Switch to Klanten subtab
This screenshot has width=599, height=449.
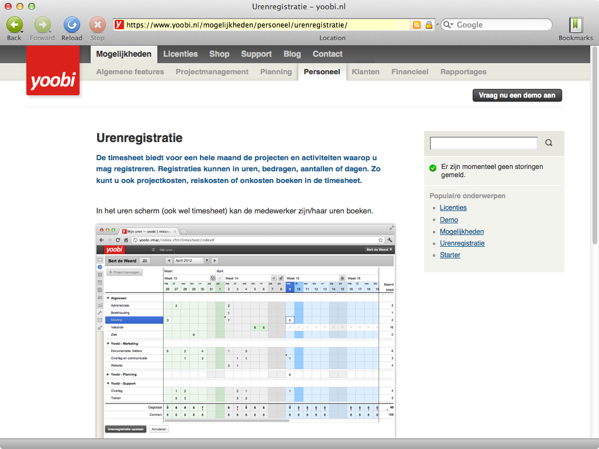click(x=366, y=72)
